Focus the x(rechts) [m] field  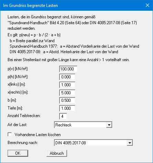[67, 93]
